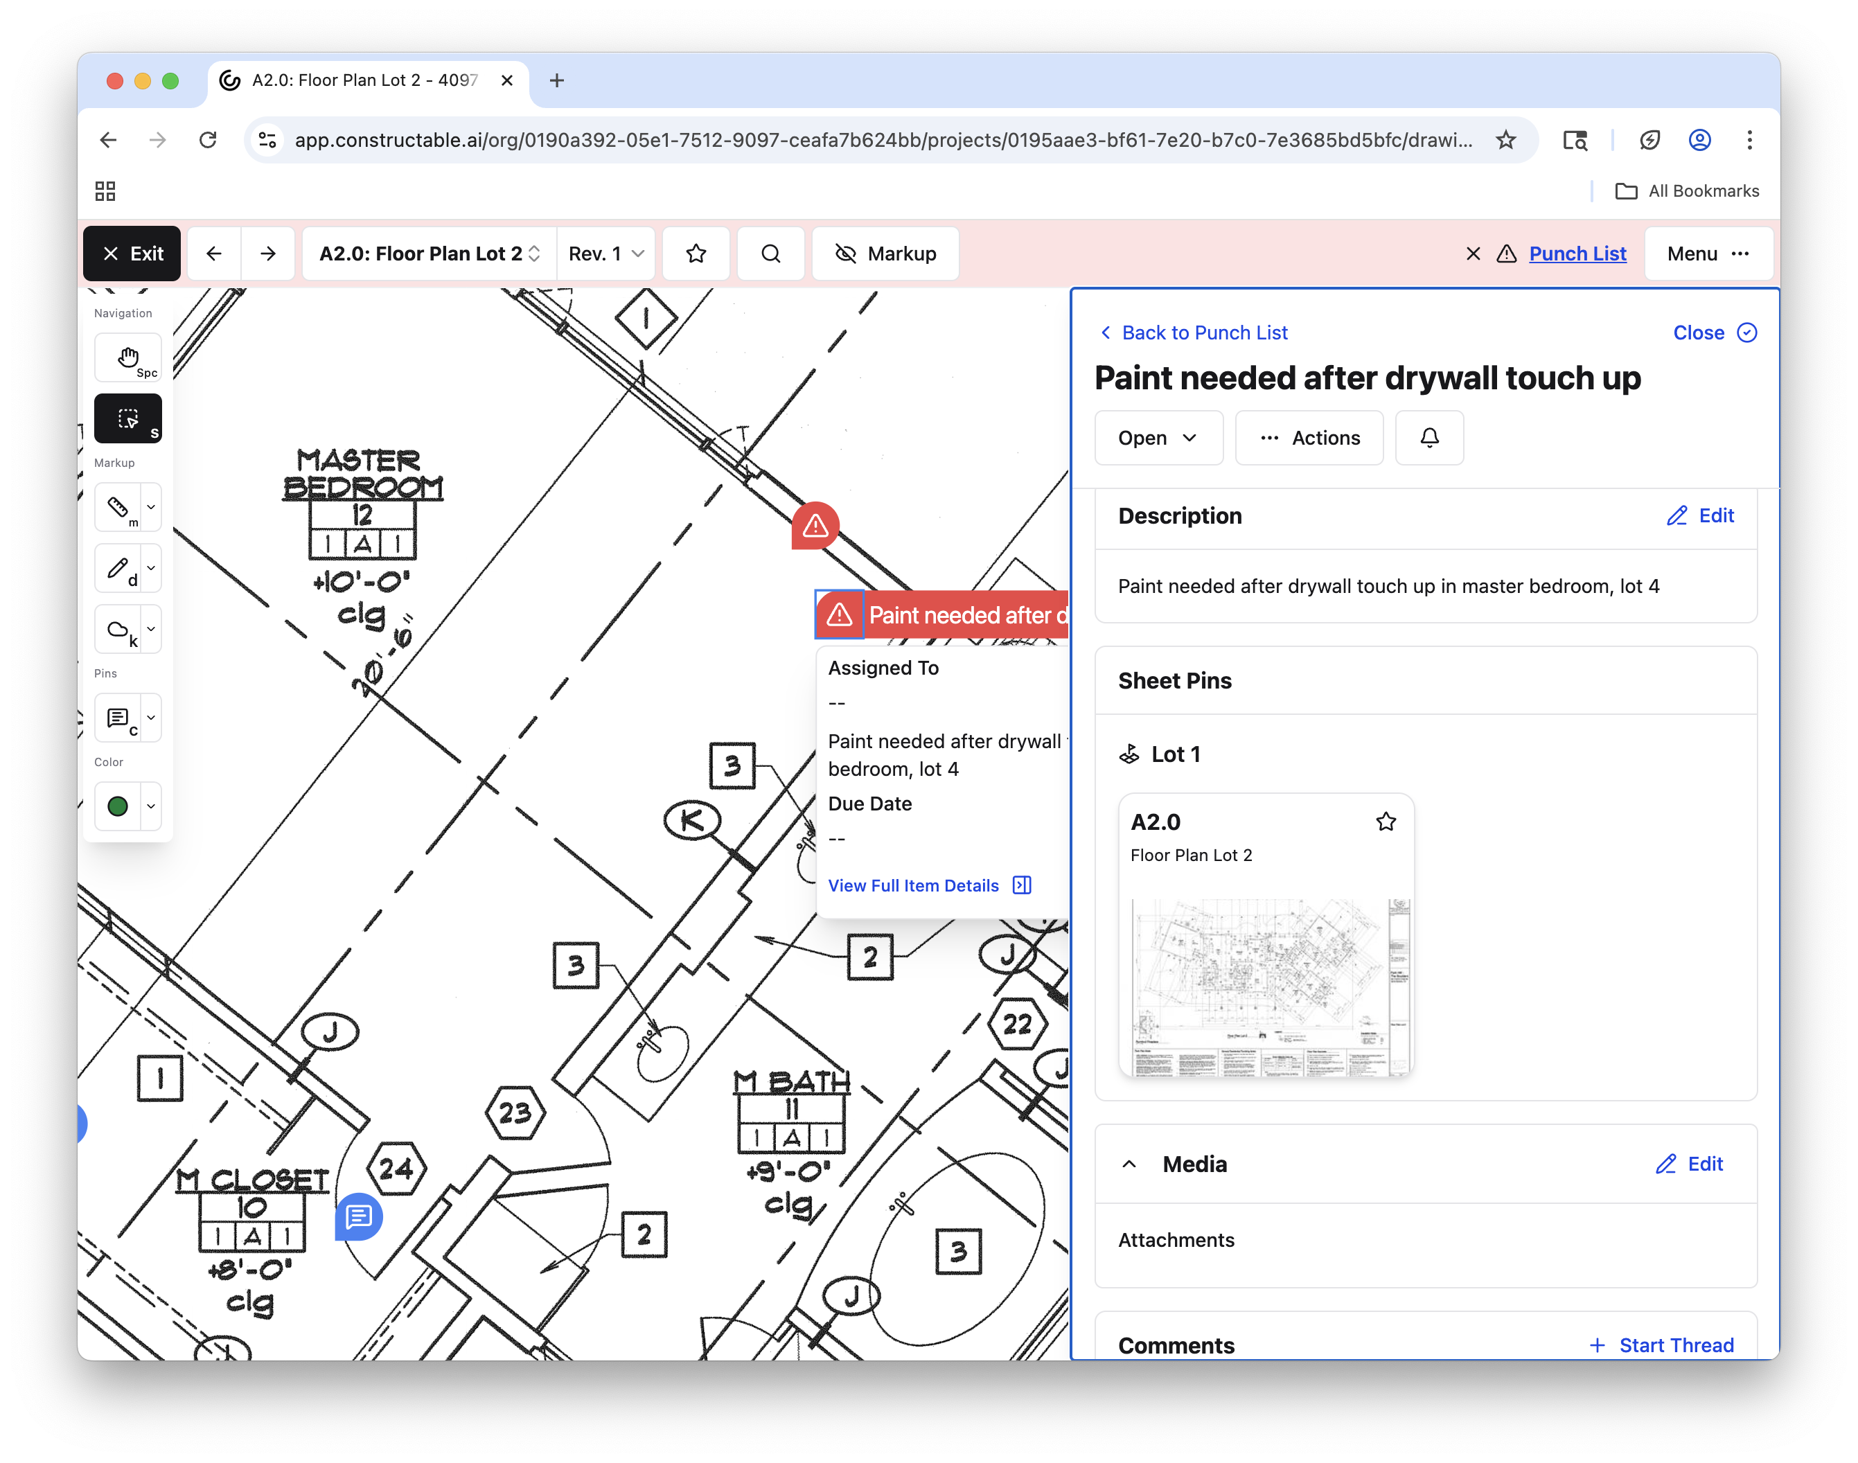Activate the selection tool in Navigation
Screen dimensions: 1858x1463
point(127,419)
